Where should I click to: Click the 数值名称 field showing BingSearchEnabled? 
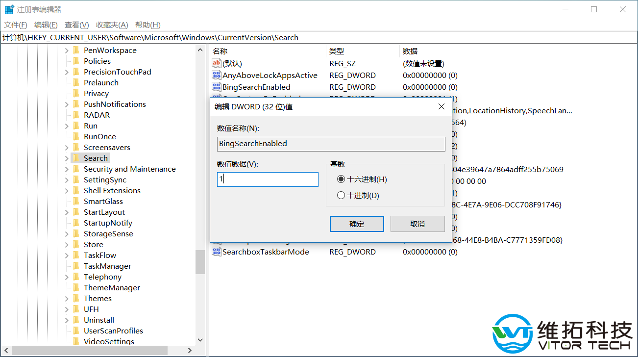[331, 144]
